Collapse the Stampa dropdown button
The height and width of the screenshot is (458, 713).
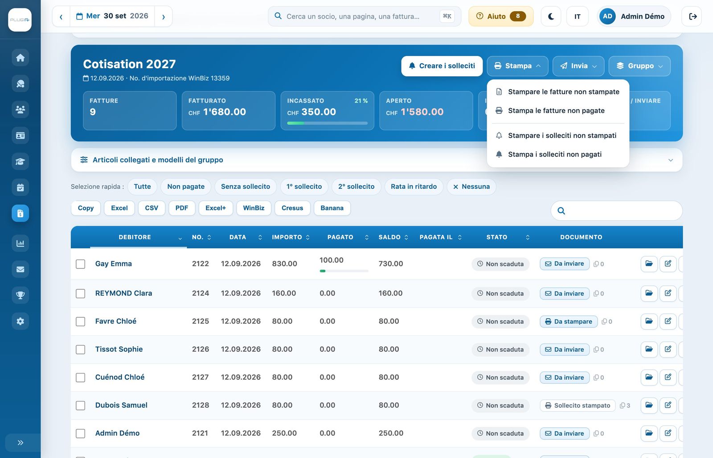[517, 66]
